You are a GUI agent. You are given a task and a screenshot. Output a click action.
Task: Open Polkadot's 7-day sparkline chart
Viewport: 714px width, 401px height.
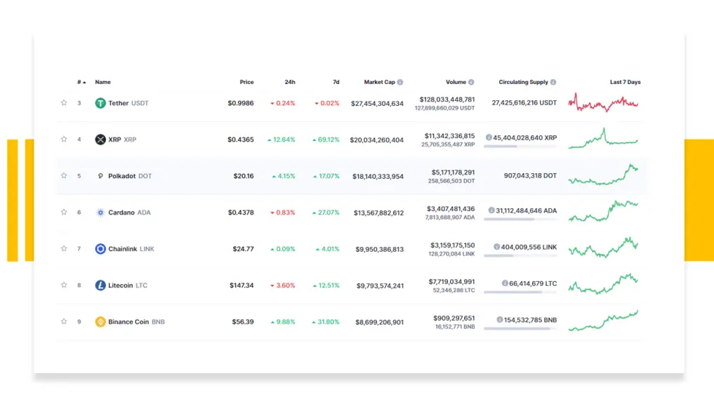[603, 175]
